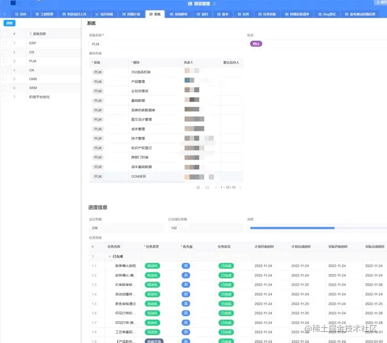
Task: Click the 任务名称 column header
Action: point(114,246)
